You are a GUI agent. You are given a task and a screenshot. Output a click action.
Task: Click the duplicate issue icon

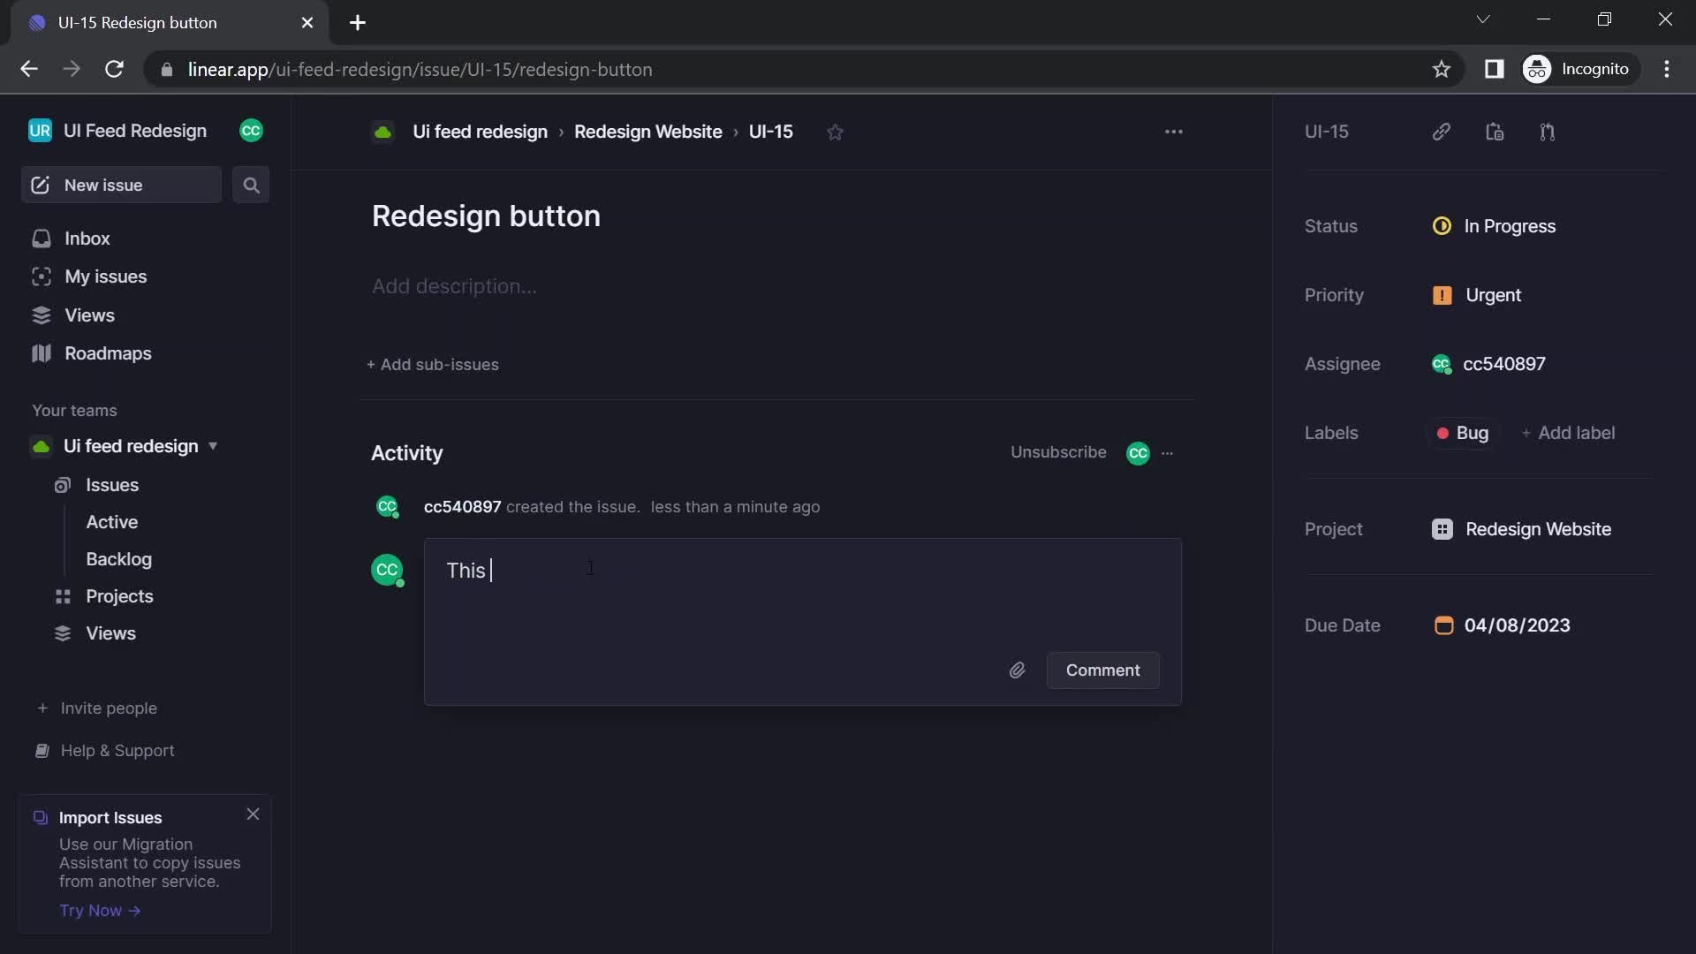point(1495,131)
